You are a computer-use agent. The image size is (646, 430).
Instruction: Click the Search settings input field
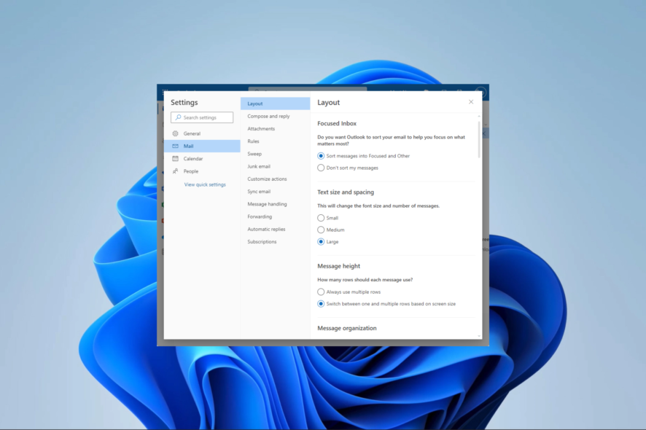202,117
